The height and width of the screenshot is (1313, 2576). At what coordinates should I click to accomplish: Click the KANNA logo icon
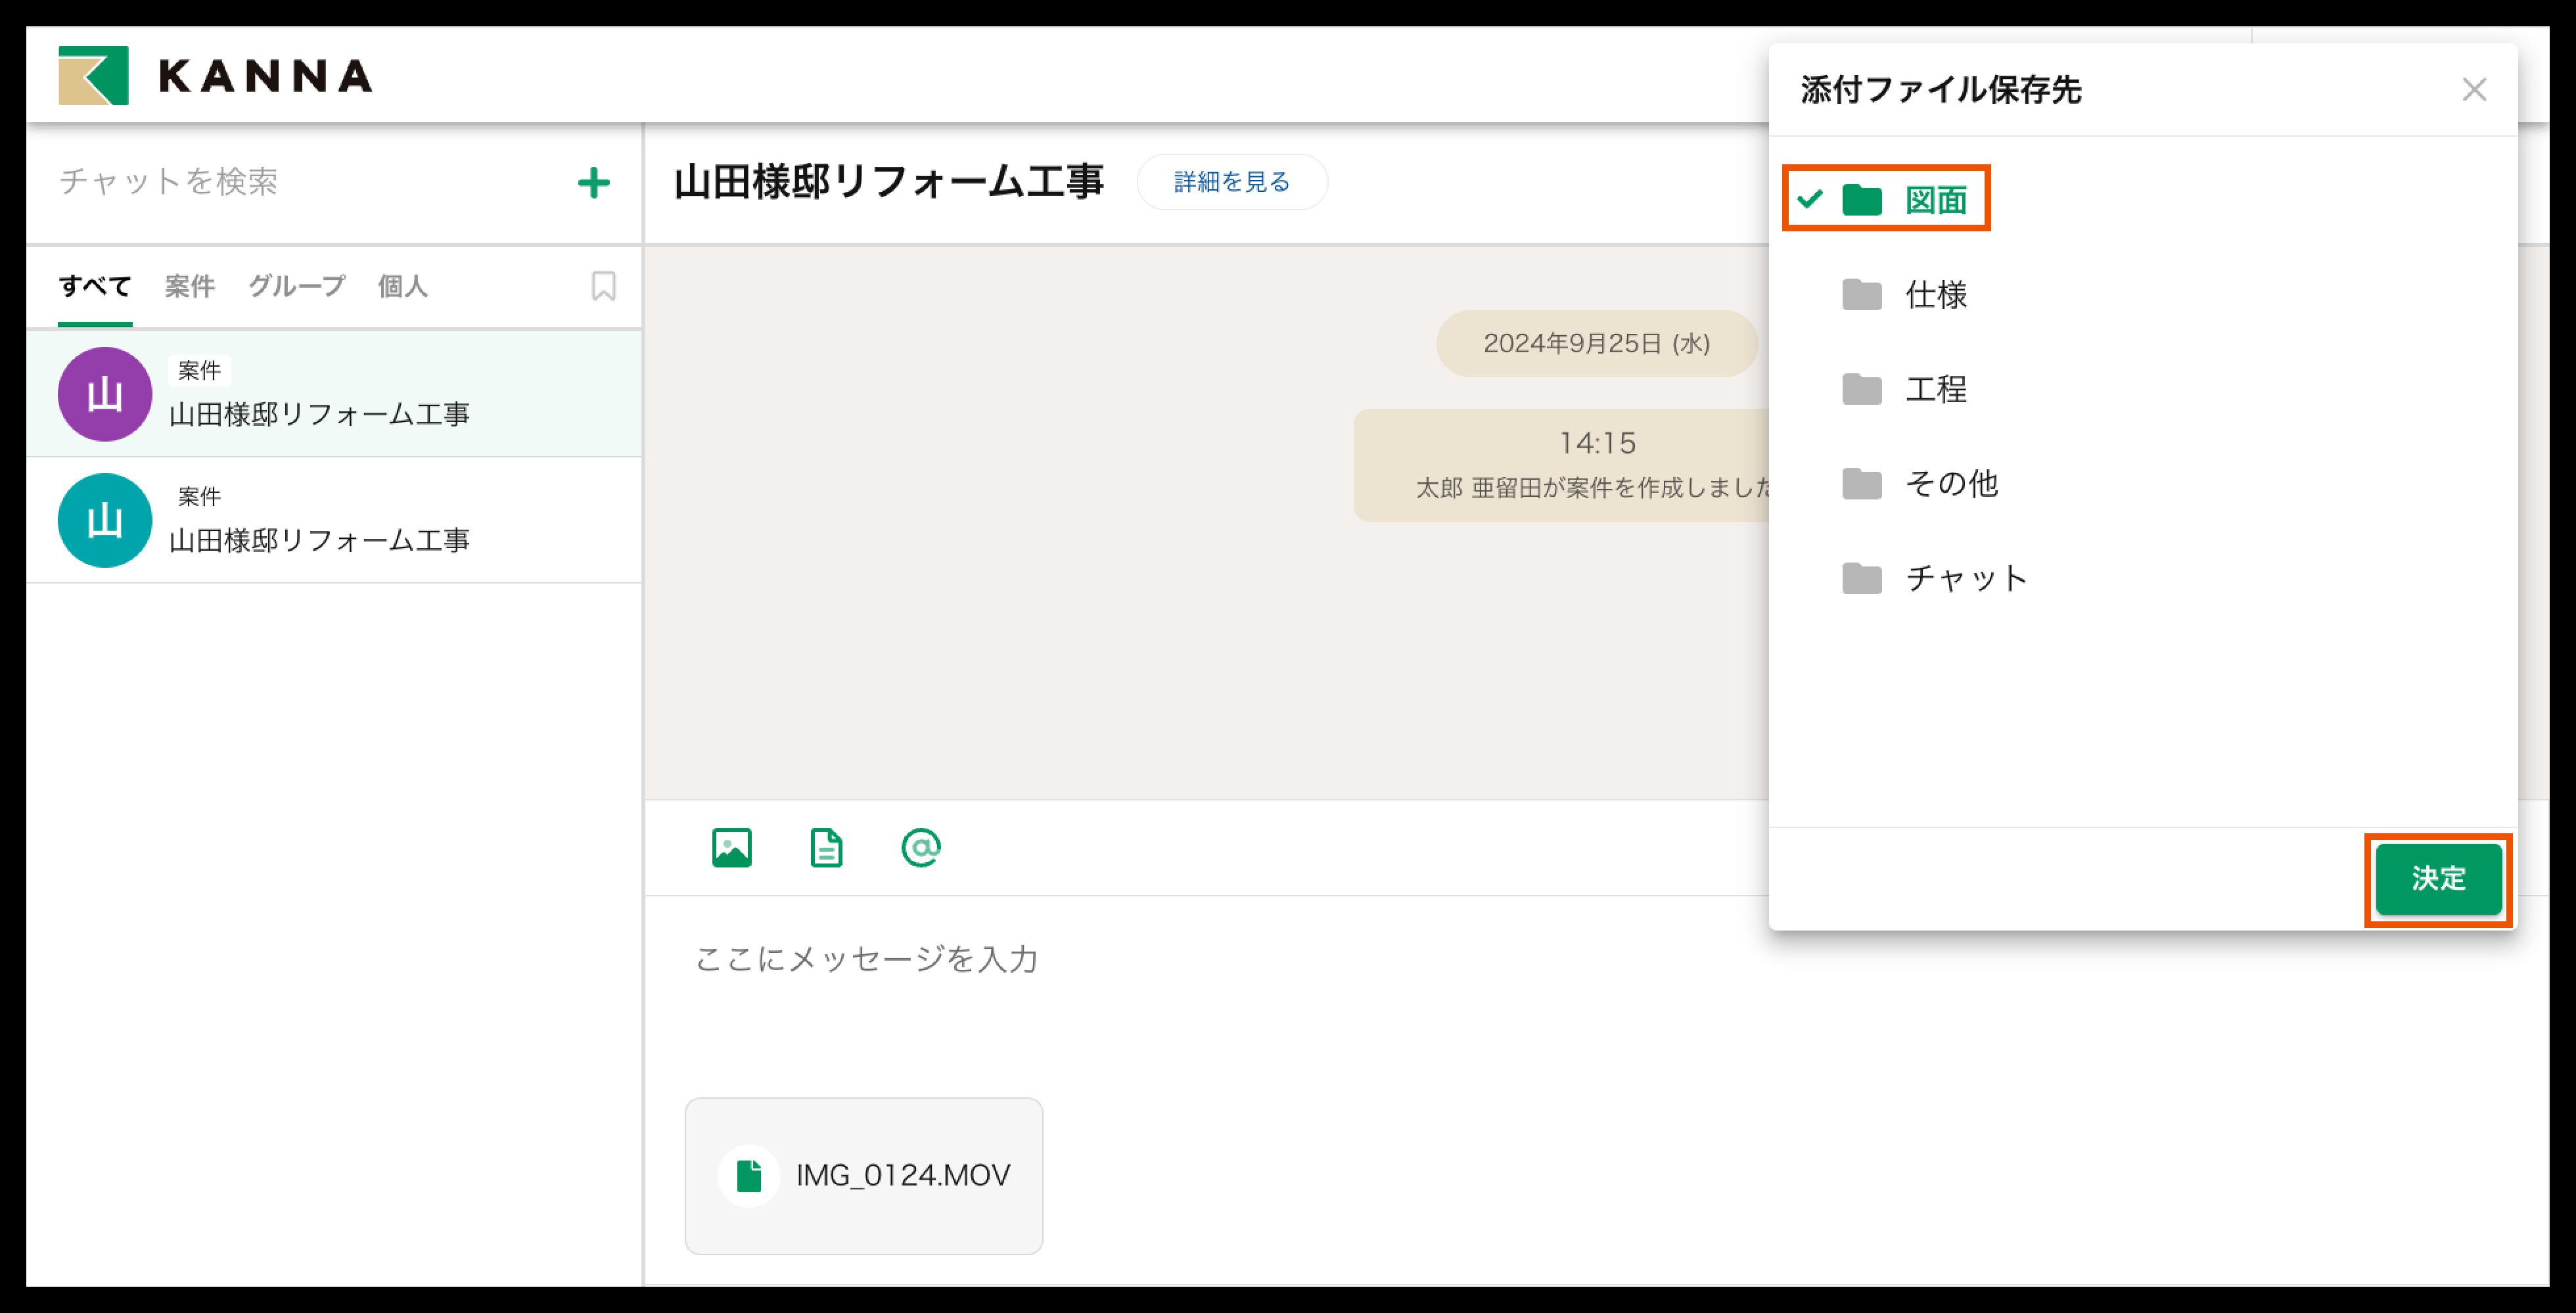[93, 75]
